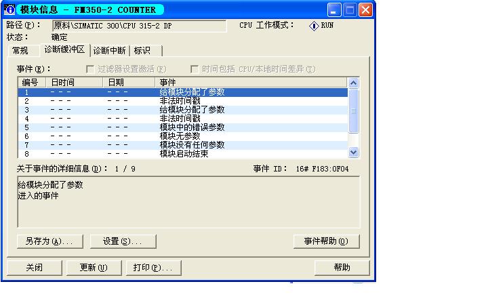Click the event list scrollbar thumb
The height and width of the screenshot is (305, 488).
[353, 111]
